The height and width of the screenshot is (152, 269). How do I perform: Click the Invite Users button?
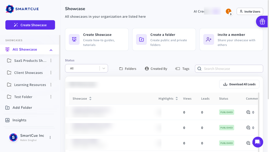pos(250,11)
